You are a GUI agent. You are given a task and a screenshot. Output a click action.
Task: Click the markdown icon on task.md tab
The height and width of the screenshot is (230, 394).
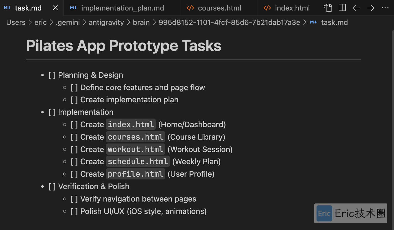[7, 8]
